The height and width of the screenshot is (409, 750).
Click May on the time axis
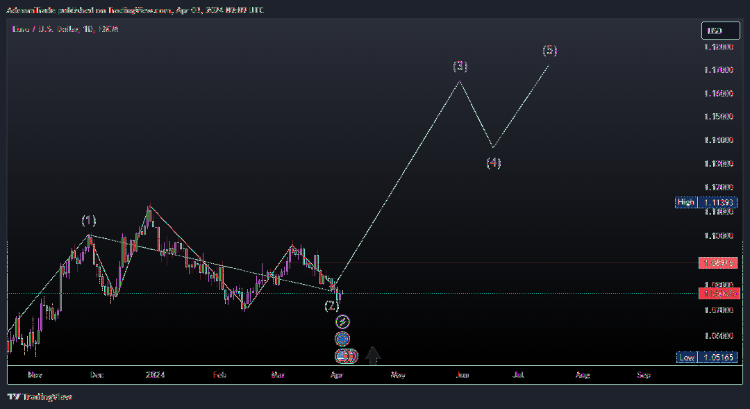click(398, 375)
